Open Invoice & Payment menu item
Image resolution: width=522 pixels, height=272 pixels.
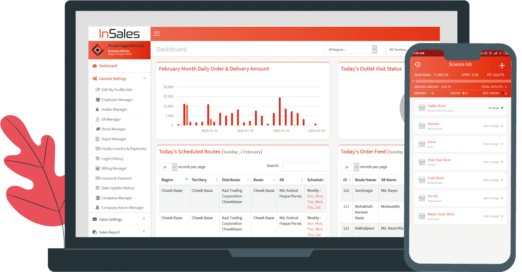pyautogui.click(x=119, y=178)
